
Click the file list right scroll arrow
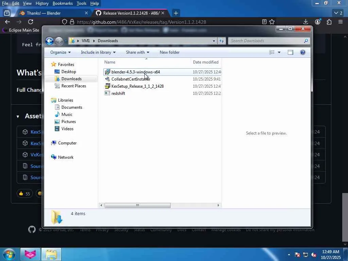click(219, 205)
